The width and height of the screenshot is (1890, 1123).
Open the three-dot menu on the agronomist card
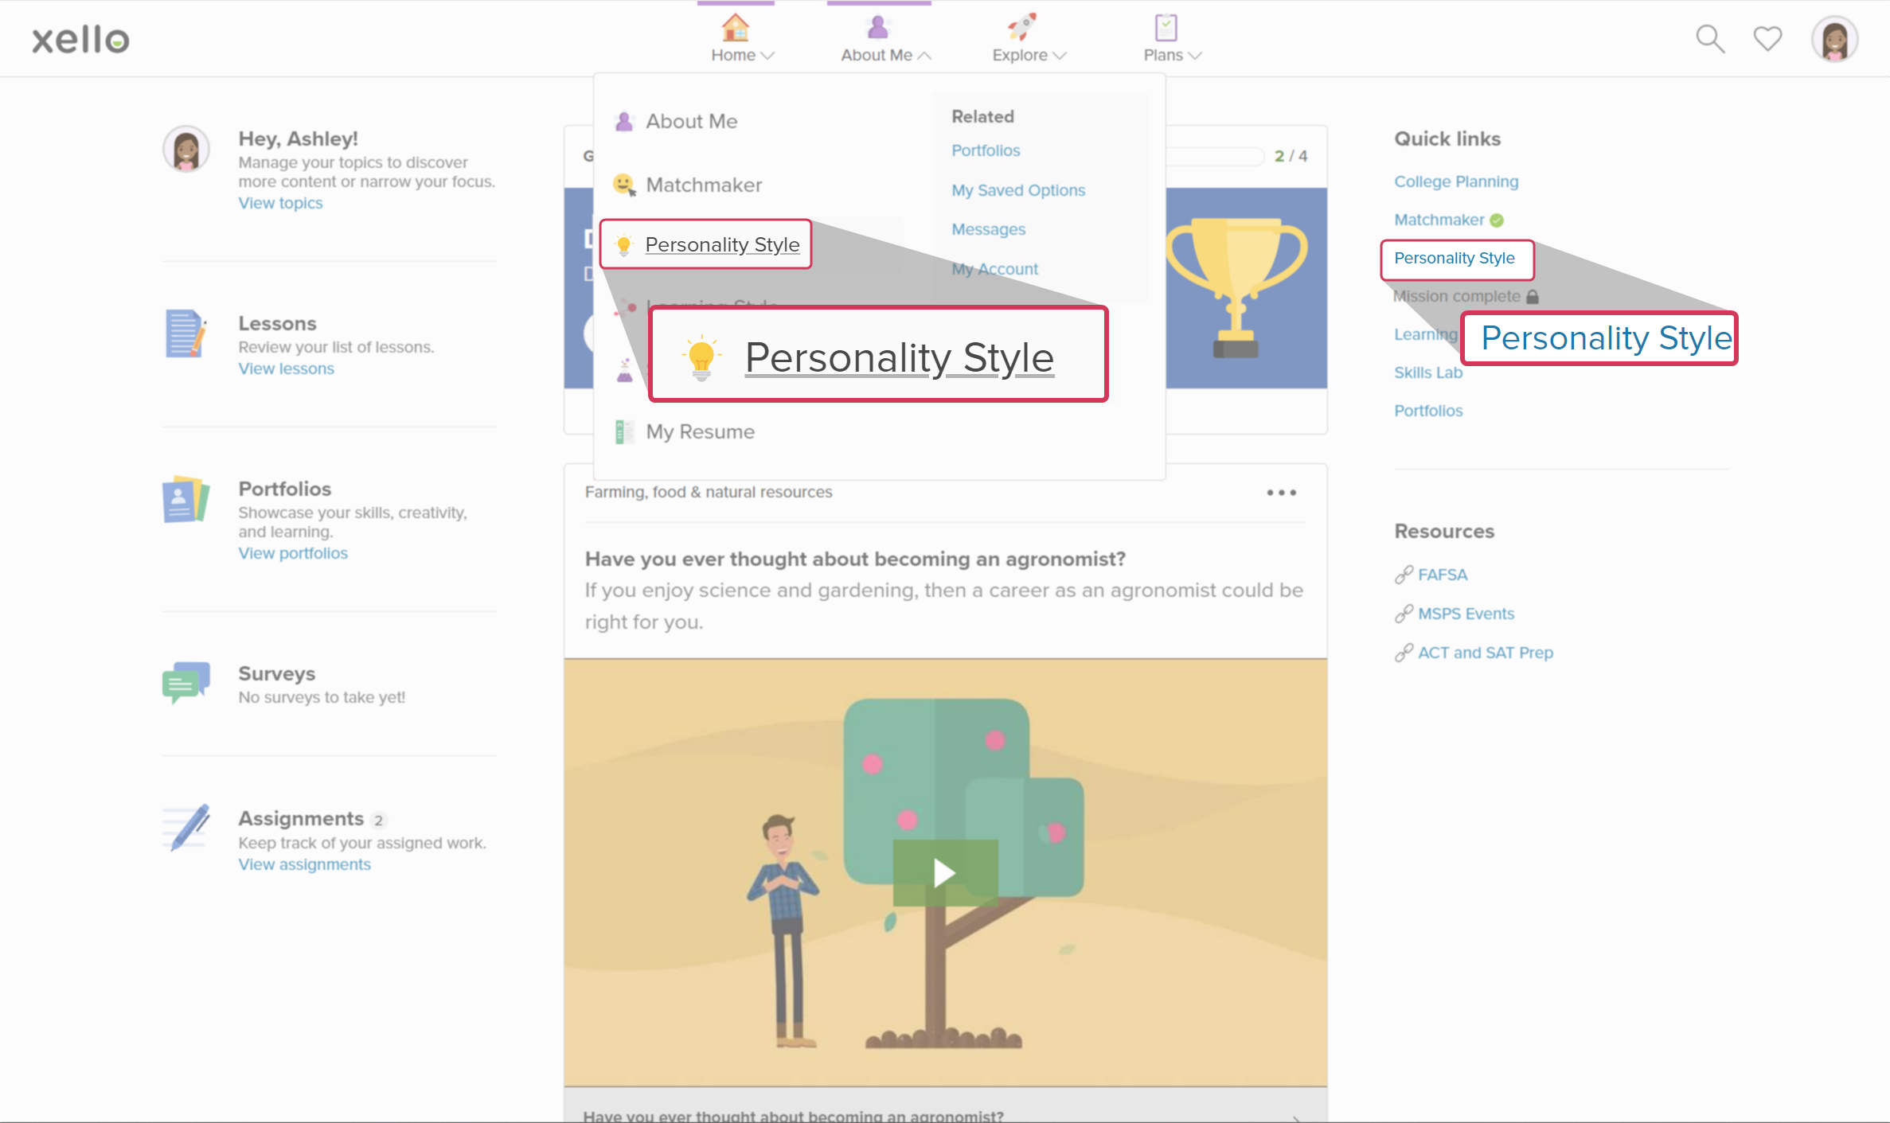1282,493
